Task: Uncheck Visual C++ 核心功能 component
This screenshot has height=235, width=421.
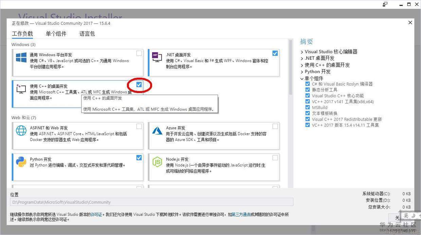Action: (x=308, y=96)
